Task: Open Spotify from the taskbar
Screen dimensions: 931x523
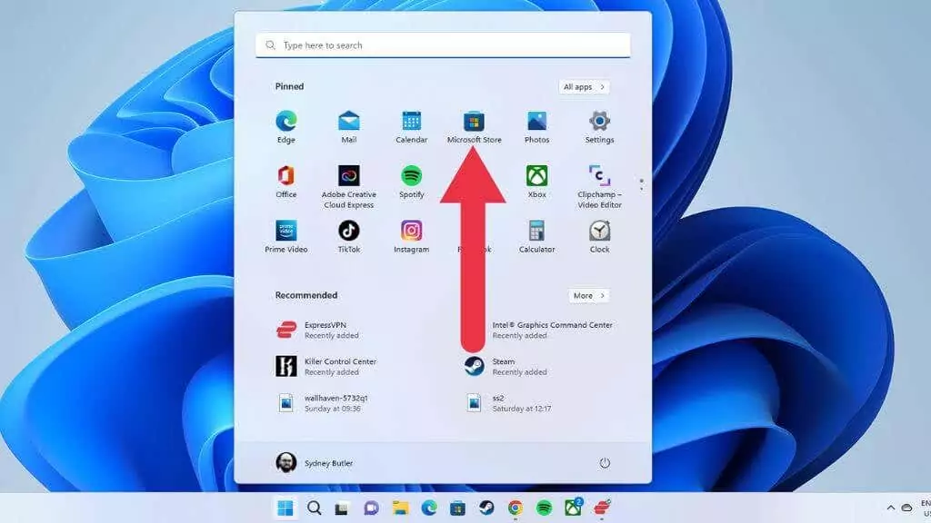Action: 544,508
